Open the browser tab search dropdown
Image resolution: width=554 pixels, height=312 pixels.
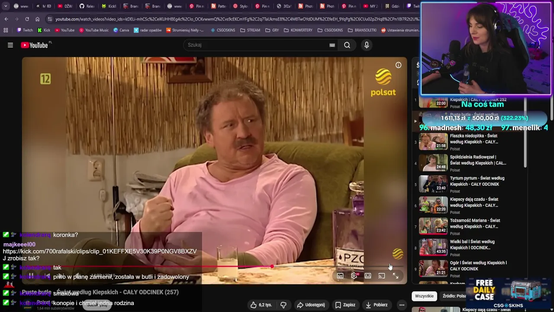coord(6,6)
